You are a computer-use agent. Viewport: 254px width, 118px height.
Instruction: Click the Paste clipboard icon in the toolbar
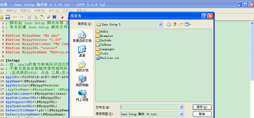point(42,17)
